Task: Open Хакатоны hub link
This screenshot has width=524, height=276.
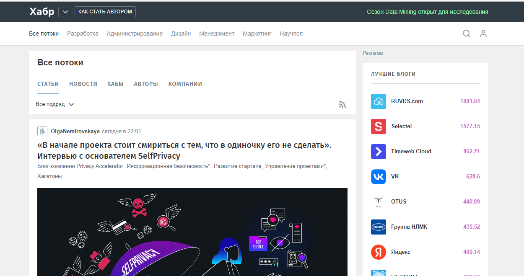Action: (49, 176)
